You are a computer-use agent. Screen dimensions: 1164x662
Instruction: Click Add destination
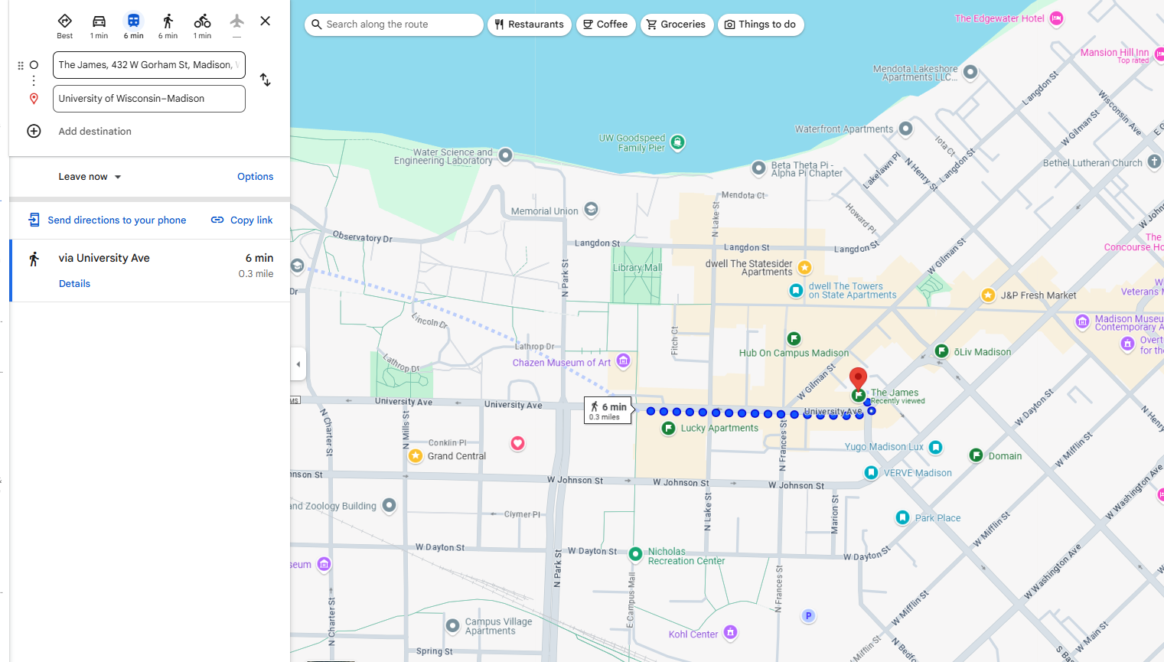pos(95,132)
